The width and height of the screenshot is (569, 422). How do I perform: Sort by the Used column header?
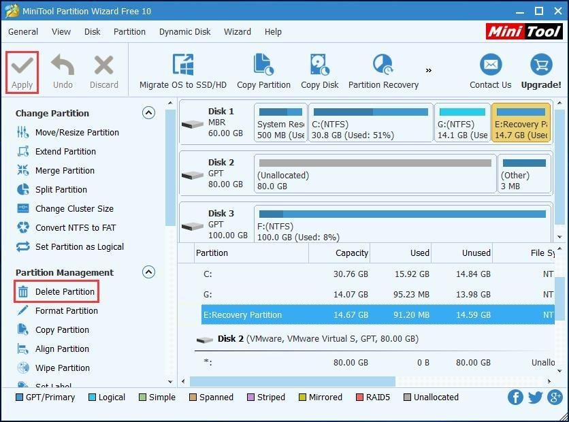click(400, 253)
